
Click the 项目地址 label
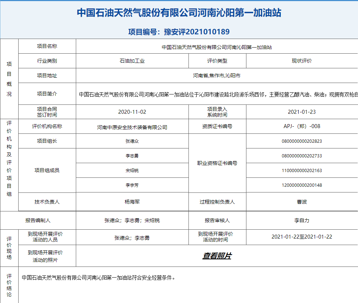(x=47, y=75)
